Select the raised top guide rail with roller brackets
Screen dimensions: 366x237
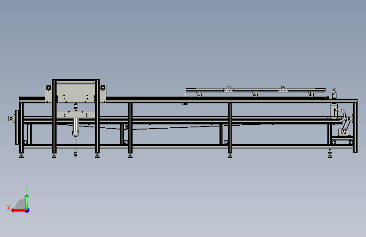pyautogui.click(x=255, y=90)
